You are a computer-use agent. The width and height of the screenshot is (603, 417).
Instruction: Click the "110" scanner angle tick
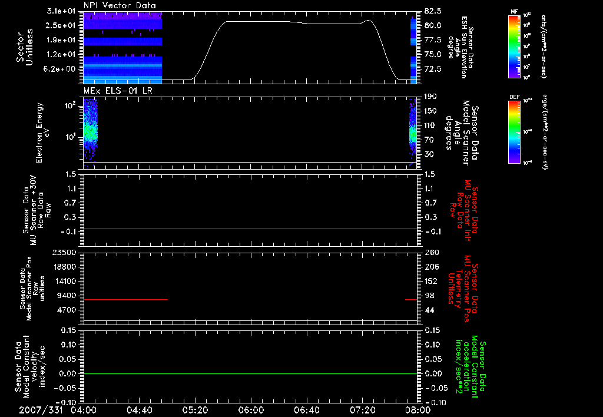pyautogui.click(x=430, y=125)
